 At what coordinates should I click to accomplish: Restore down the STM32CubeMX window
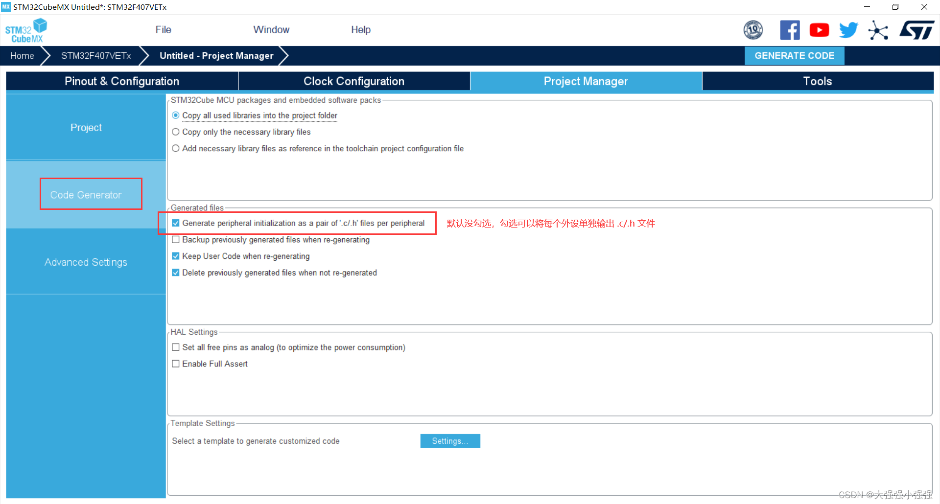pos(895,7)
